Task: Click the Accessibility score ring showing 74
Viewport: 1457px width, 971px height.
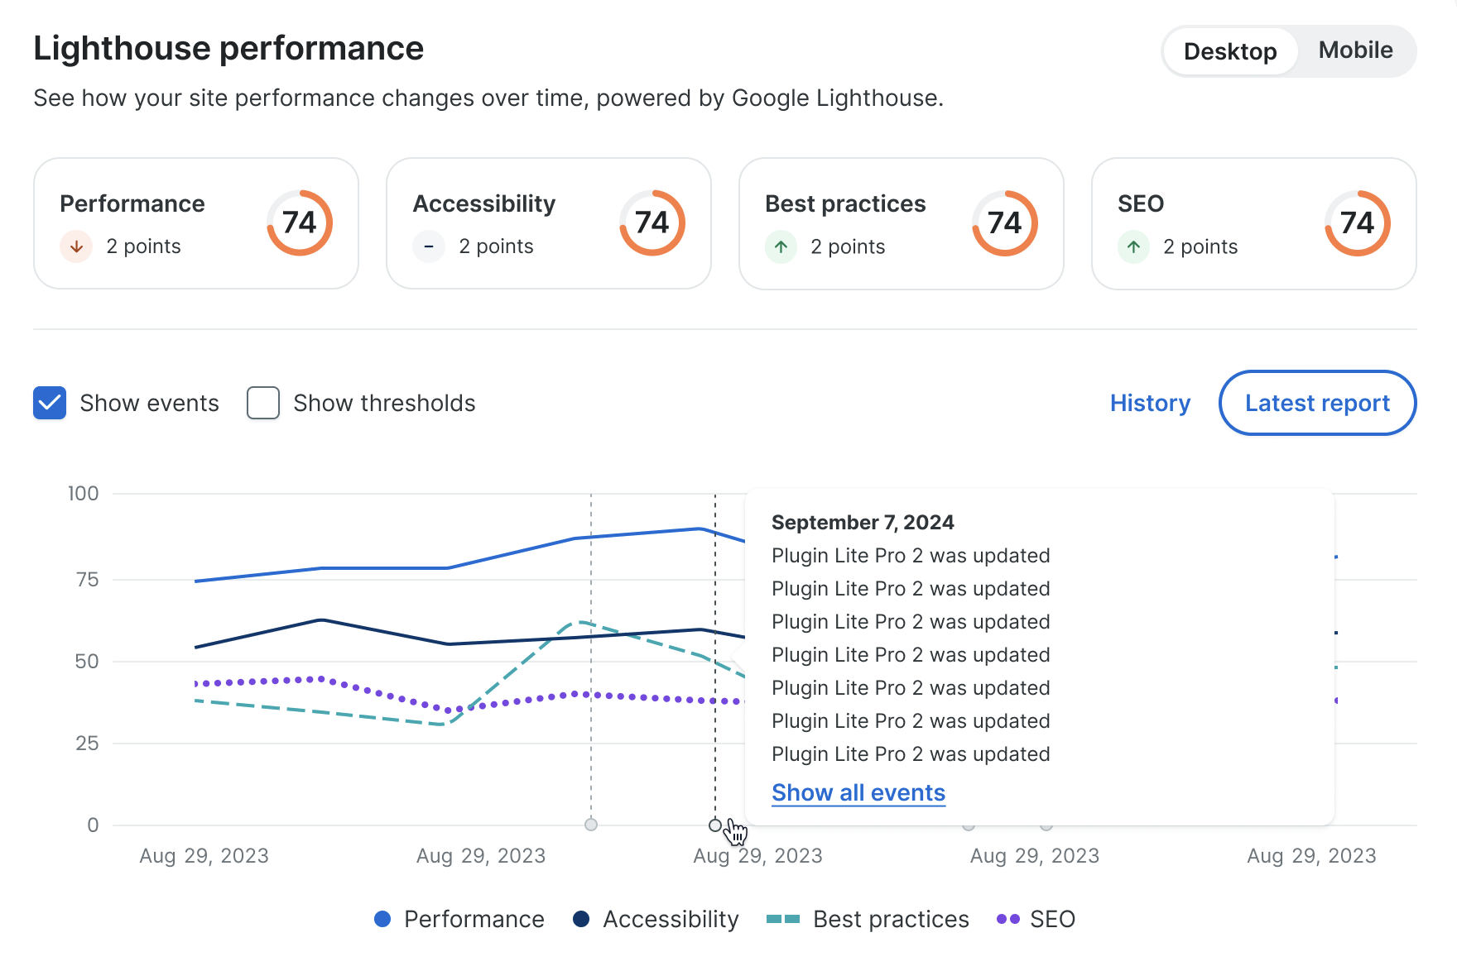Action: 652,222
